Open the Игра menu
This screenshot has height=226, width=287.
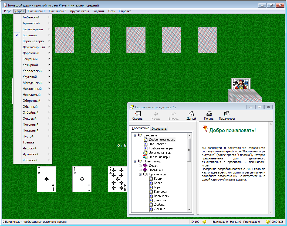point(8,11)
